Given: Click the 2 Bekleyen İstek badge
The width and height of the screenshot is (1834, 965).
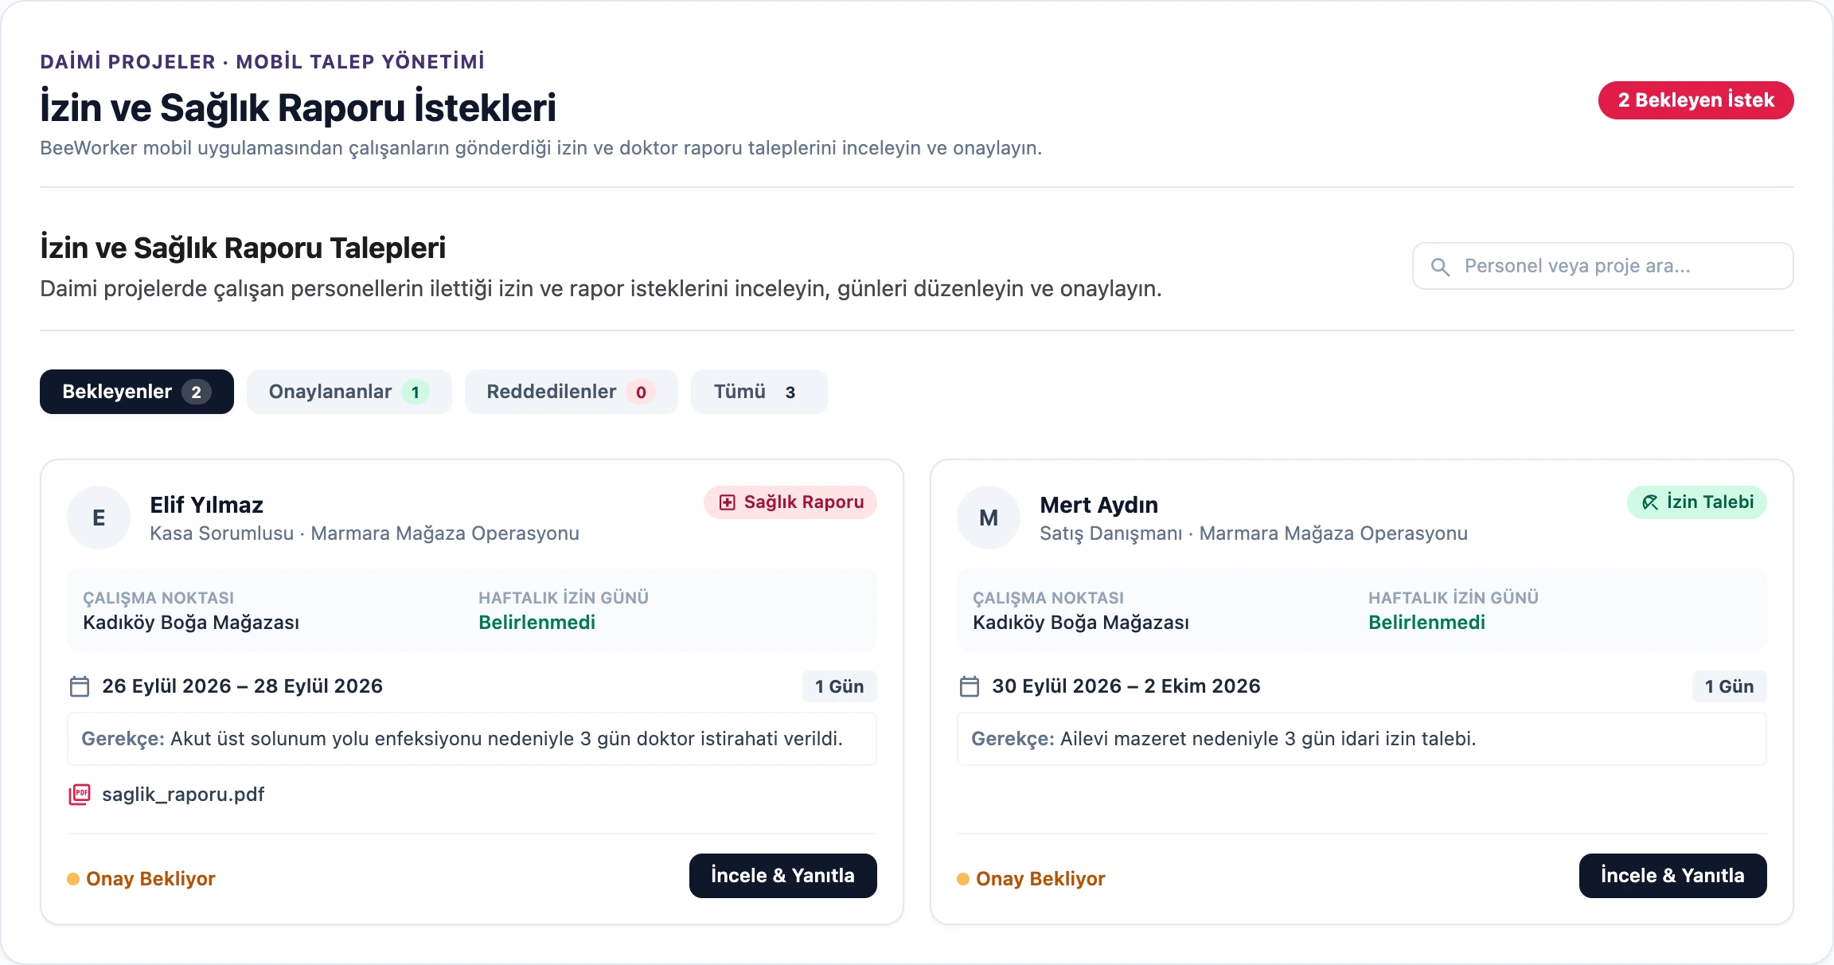Looking at the screenshot, I should point(1696,100).
